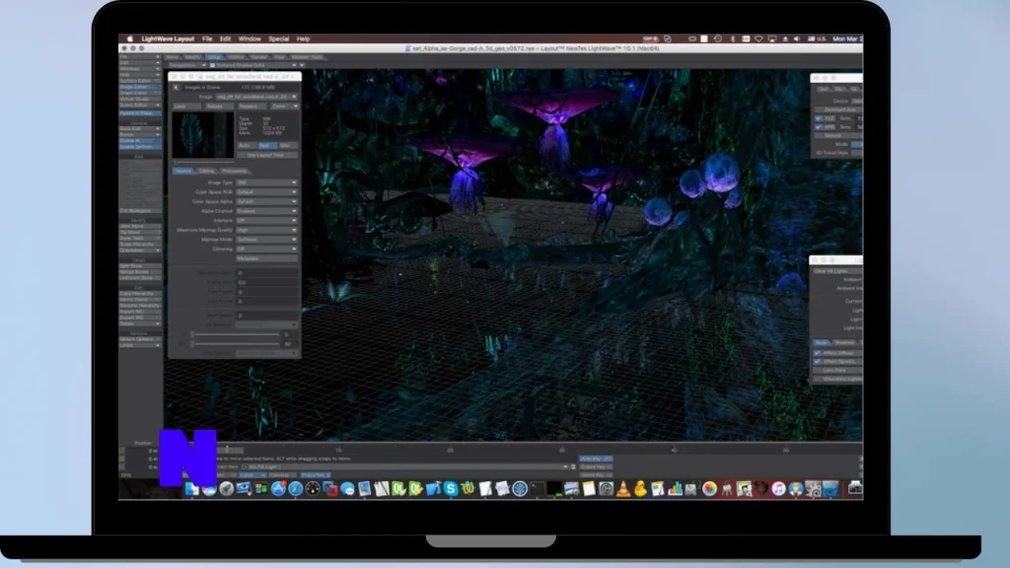This screenshot has height=568, width=1010.
Task: Click the Mirror Hierarchy button
Action: coord(139,300)
